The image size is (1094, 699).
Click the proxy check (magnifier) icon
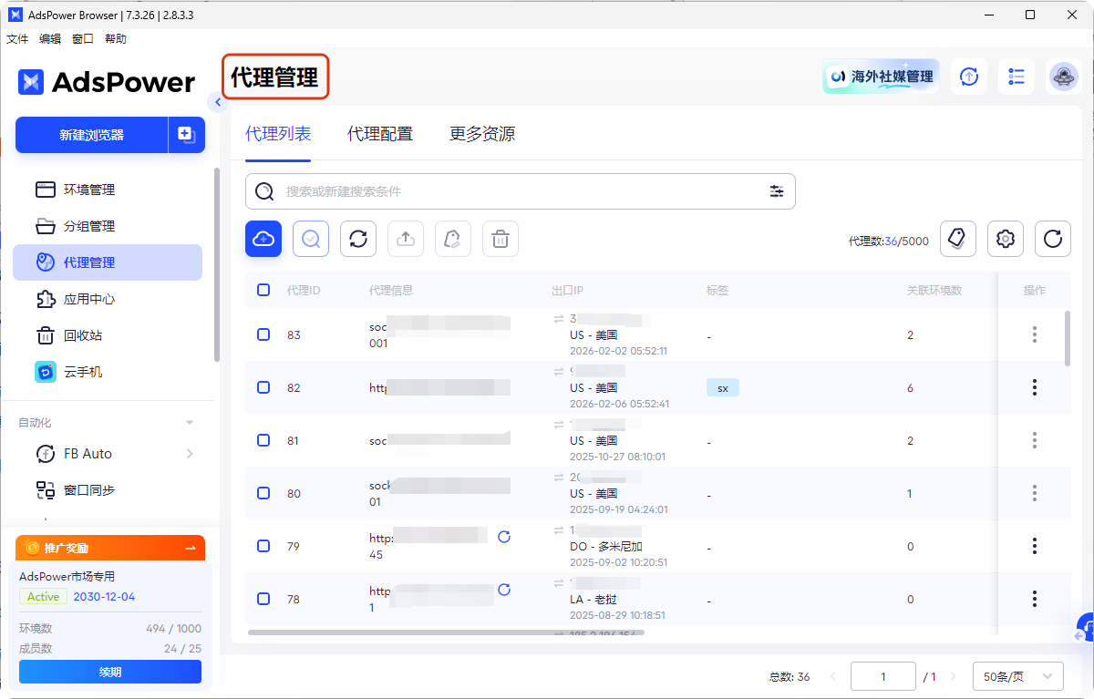coord(311,239)
